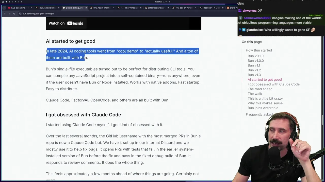
Task: Switch to workspace 2 in the top bar
Action: click(x=9, y=2)
